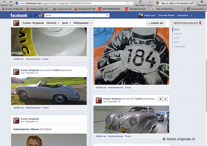Image resolution: width=207 pixels, height=146 pixels.
Task: Open the Startseite header link
Action: [183, 15]
